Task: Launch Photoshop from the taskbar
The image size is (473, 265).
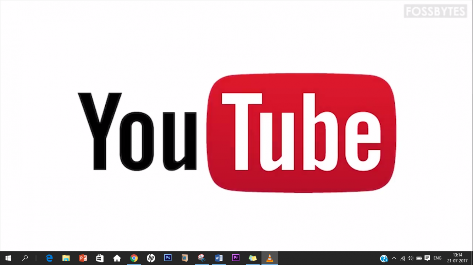Action: [x=168, y=258]
